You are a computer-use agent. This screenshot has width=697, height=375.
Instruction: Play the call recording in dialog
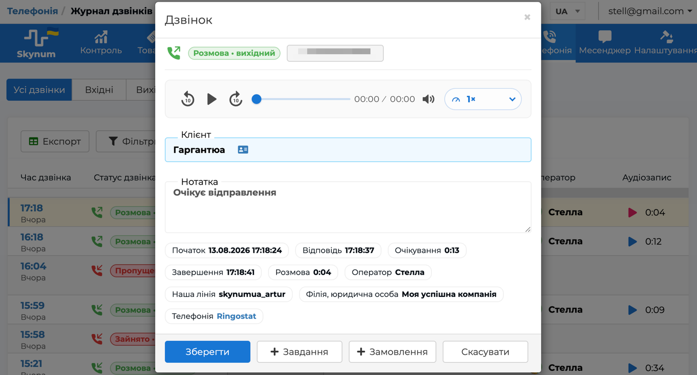(212, 99)
